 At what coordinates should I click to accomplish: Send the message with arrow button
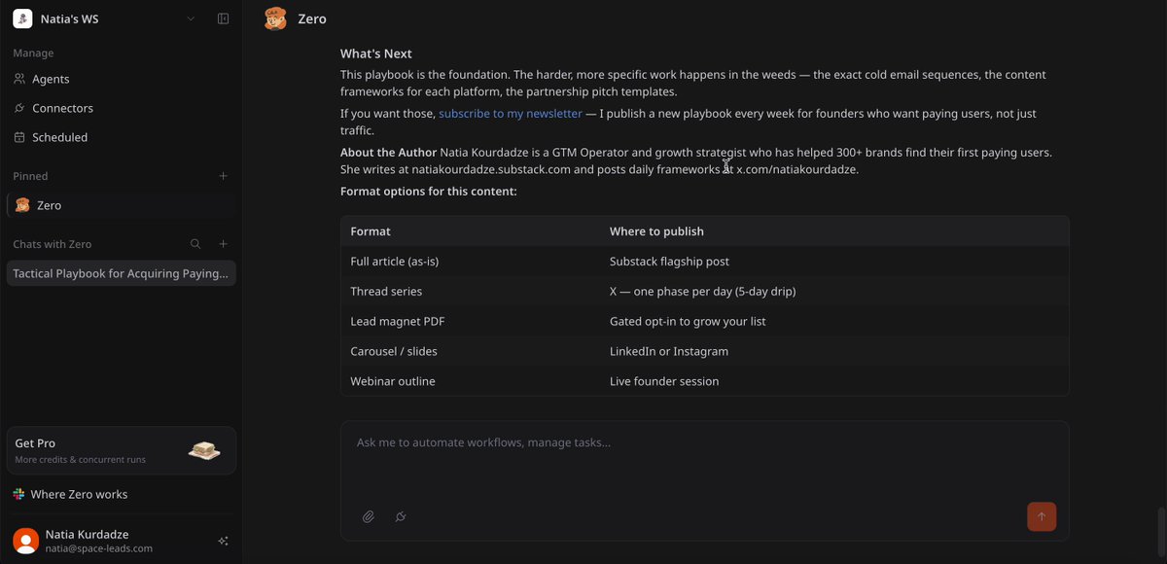[1042, 516]
